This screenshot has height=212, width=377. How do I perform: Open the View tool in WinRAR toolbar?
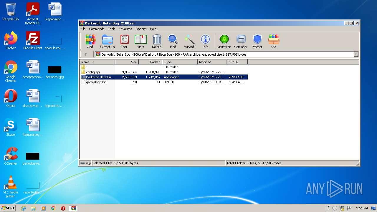click(x=140, y=41)
